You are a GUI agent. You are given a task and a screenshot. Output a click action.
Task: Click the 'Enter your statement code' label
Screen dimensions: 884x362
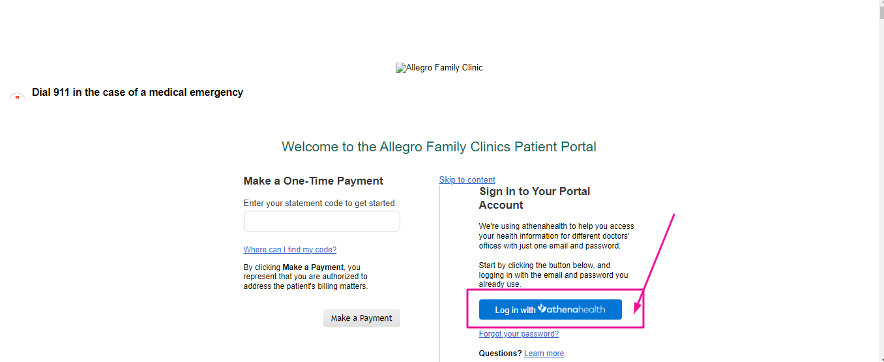[320, 204]
